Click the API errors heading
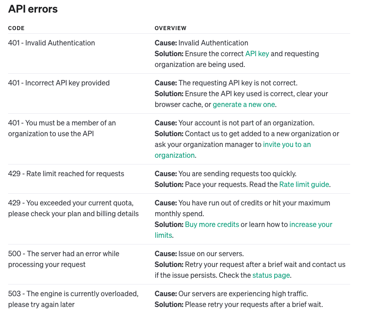383x320 pixels. [x=33, y=9]
